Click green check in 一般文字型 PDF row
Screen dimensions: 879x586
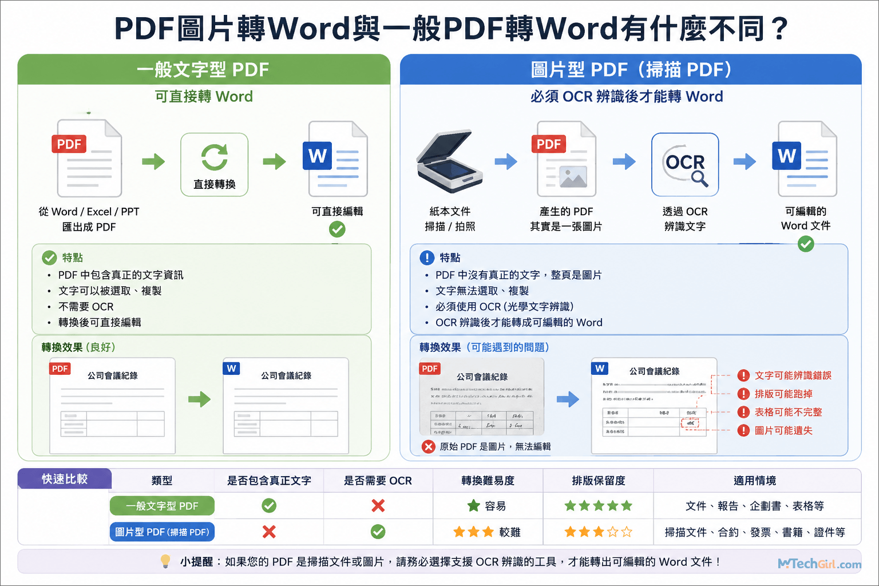pyautogui.click(x=269, y=506)
